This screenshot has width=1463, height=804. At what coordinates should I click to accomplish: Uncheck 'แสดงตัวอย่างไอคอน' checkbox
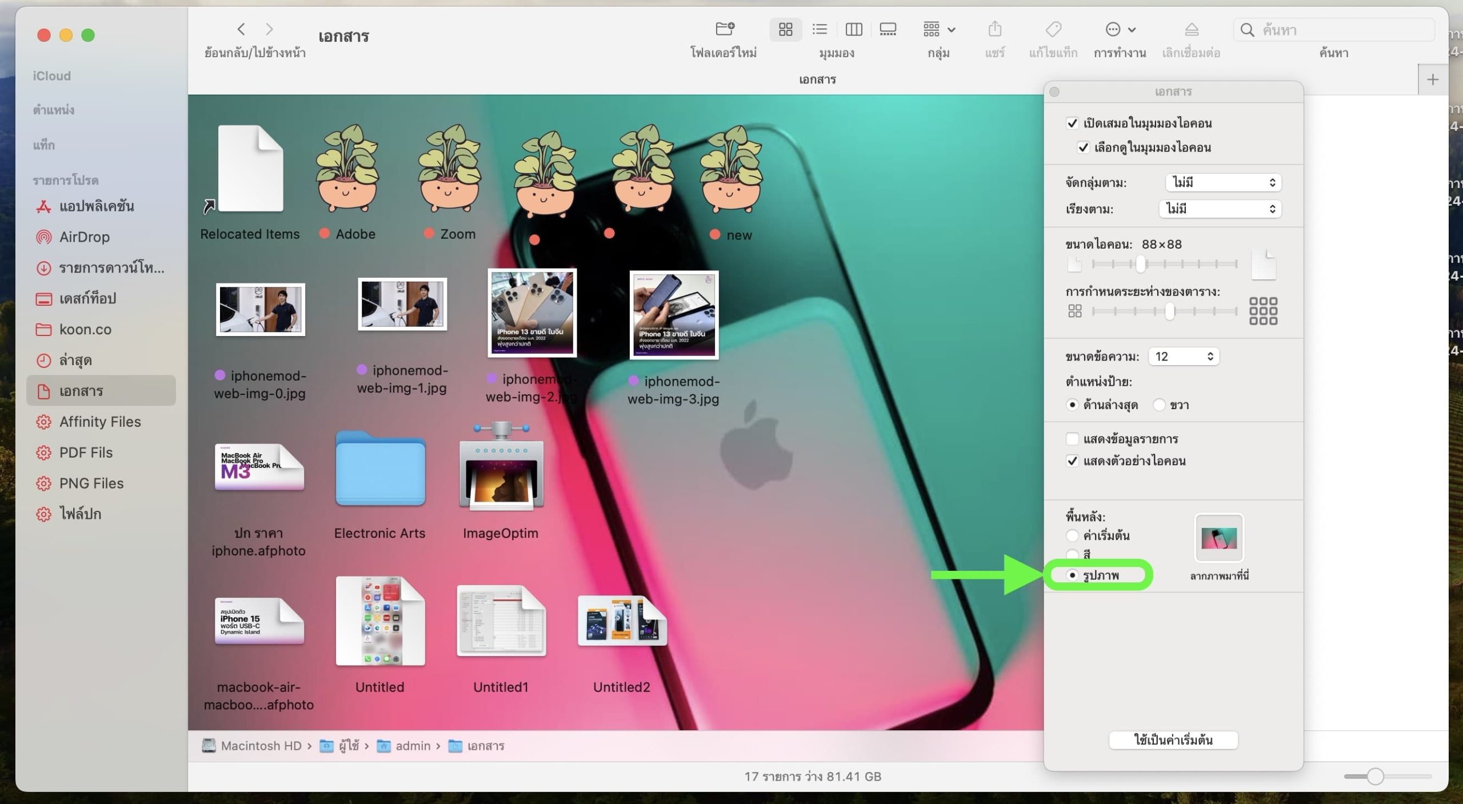click(1072, 461)
